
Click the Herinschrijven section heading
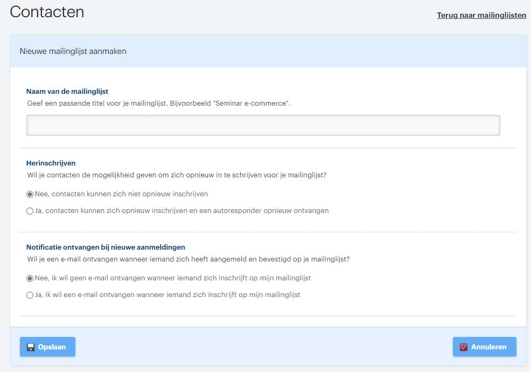point(51,163)
